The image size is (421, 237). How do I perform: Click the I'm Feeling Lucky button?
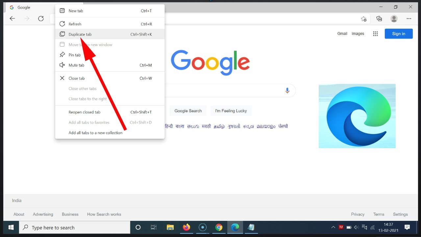click(x=231, y=111)
